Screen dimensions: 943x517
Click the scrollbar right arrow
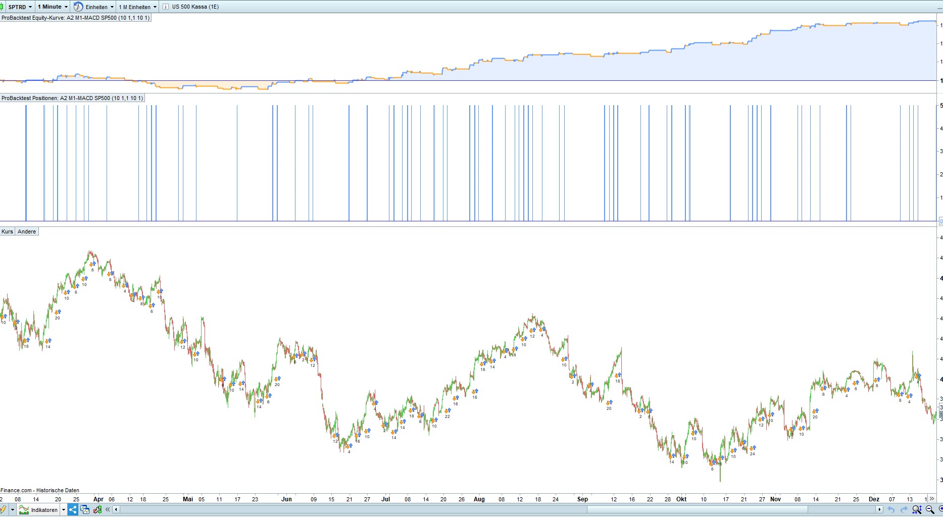tap(879, 509)
